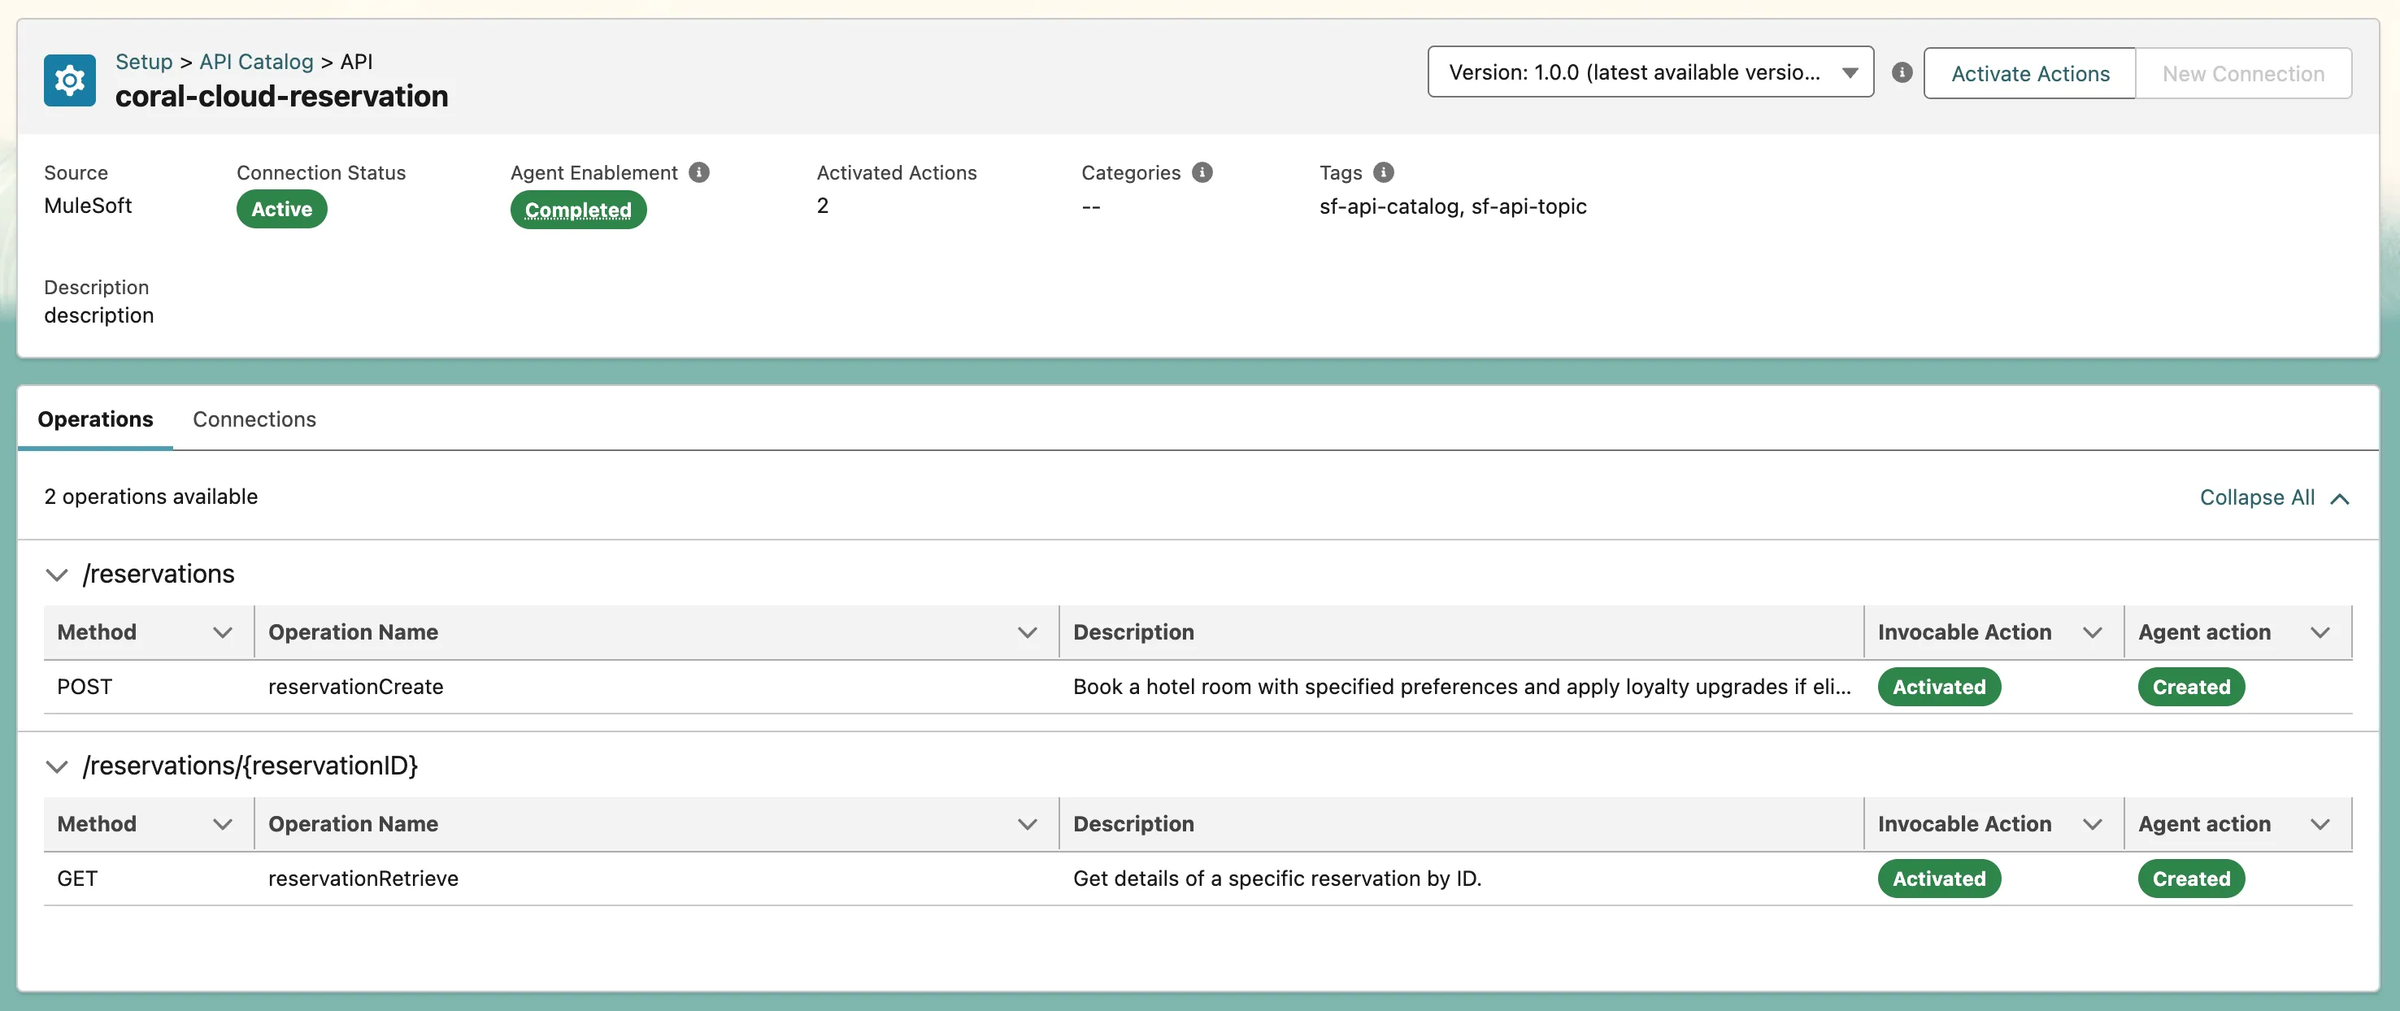The width and height of the screenshot is (2400, 1011).
Task: Open the Version 1.0.0 dropdown
Action: coord(1650,72)
